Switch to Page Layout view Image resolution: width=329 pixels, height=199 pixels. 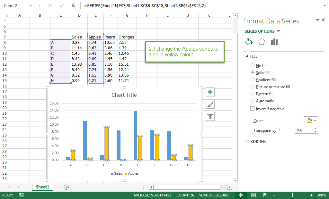[x=253, y=195]
